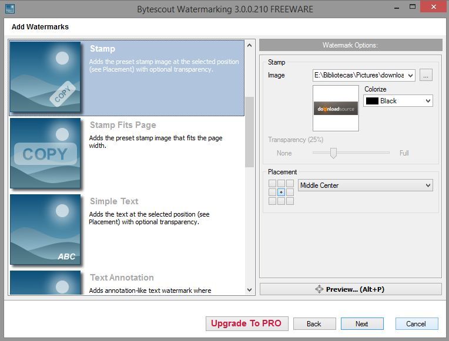Click the Transparency (25%) label
Screen dimensions: 449x341
click(296, 140)
